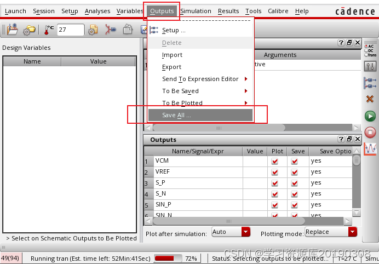
Task: Click the green Run Simulation icon
Action: pyautogui.click(x=370, y=116)
